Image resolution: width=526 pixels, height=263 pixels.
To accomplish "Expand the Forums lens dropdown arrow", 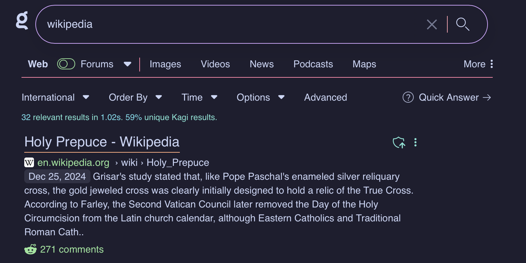I will 128,64.
